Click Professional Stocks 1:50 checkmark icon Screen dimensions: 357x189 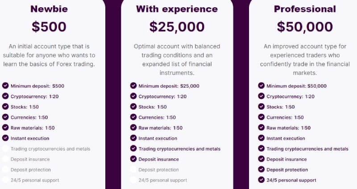pos(262,107)
